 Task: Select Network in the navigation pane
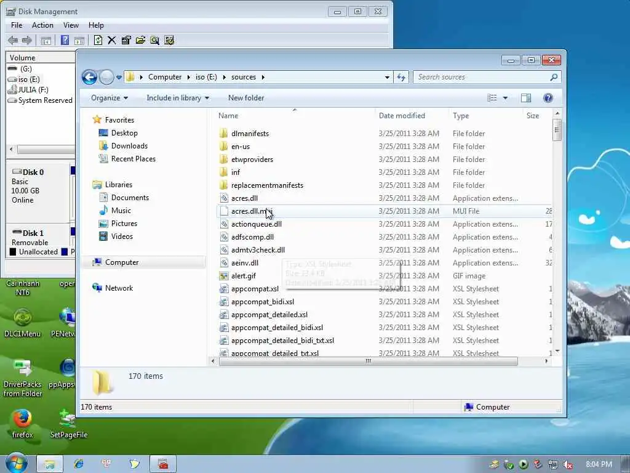(x=119, y=288)
